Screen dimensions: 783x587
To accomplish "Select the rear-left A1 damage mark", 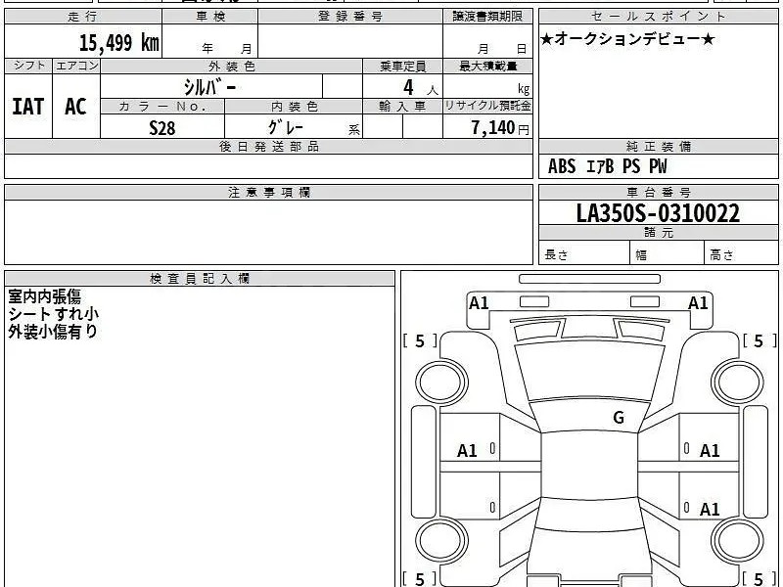I will [468, 447].
